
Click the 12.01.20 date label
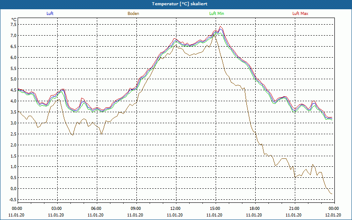[333, 215]
